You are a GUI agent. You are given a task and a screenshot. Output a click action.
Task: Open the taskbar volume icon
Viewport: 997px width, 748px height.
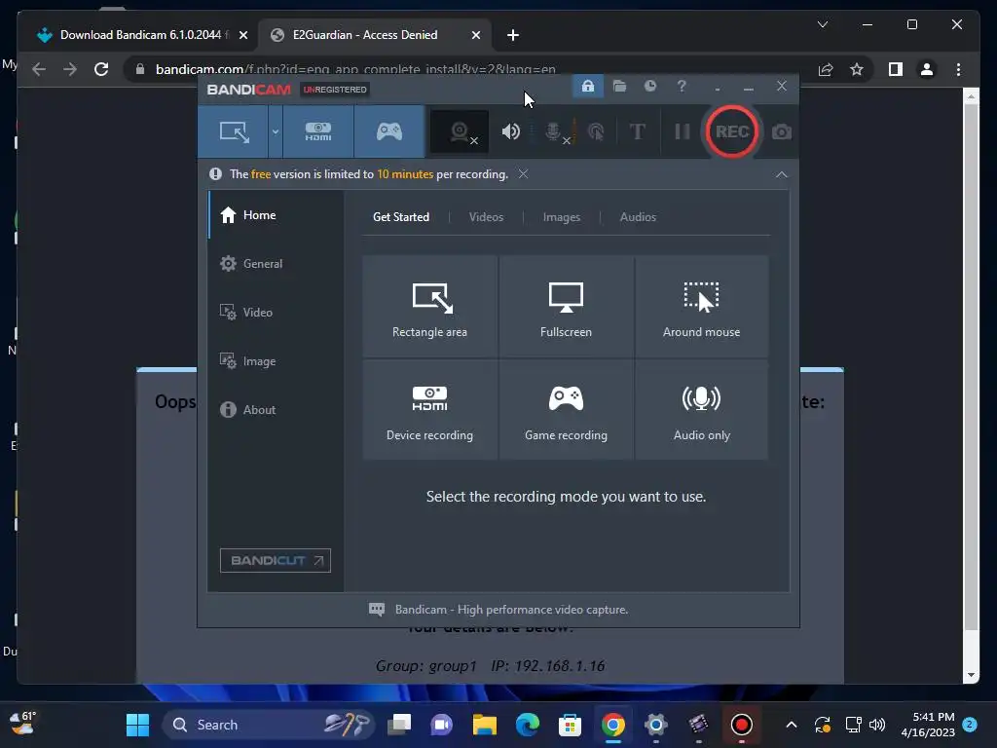[x=877, y=725]
